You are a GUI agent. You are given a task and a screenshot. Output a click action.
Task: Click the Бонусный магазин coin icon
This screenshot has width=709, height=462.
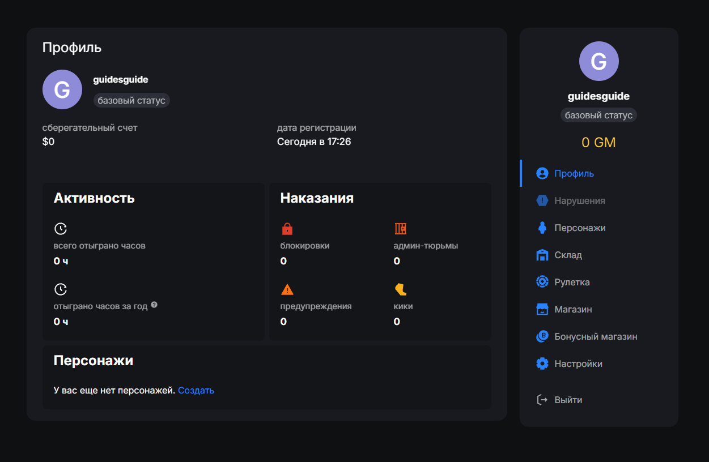(542, 336)
